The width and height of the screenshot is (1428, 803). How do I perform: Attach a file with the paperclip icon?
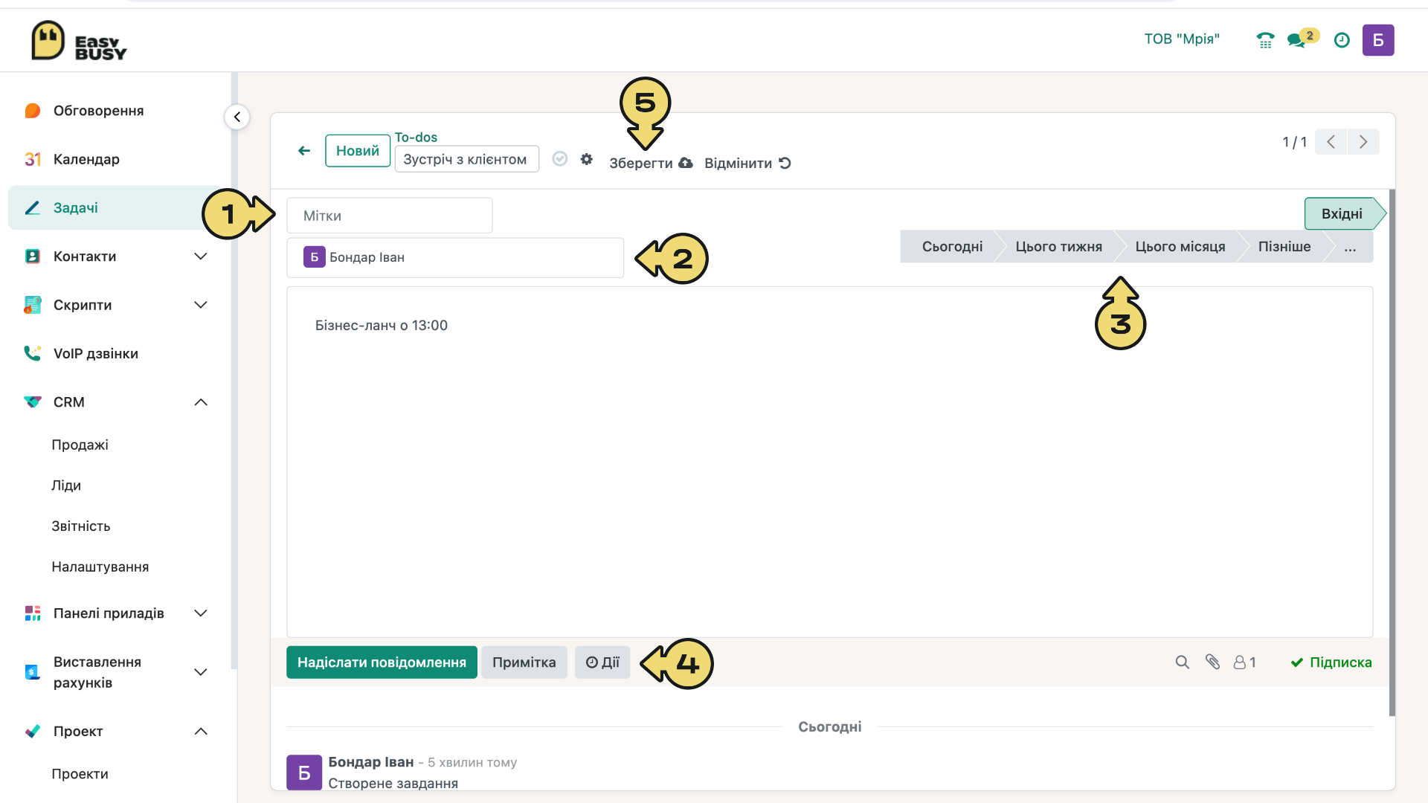pos(1212,662)
